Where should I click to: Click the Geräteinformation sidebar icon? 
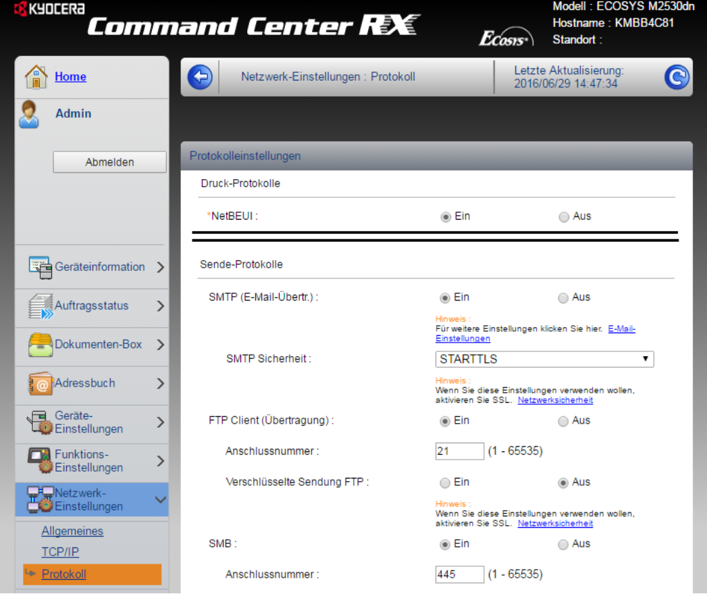coord(41,268)
